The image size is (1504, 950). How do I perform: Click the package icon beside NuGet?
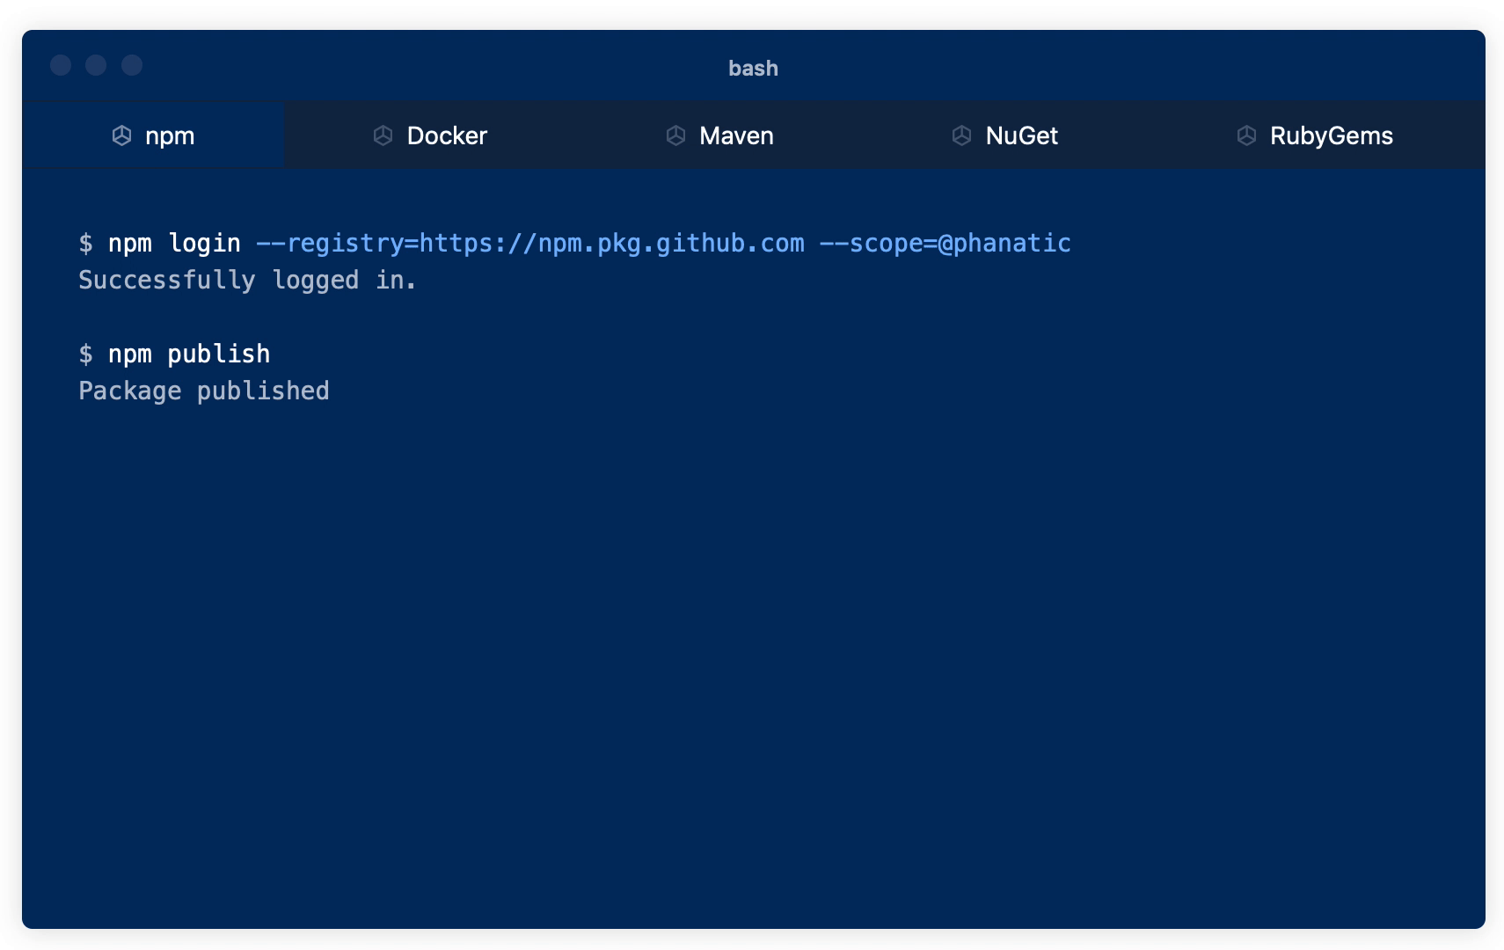[x=961, y=135]
